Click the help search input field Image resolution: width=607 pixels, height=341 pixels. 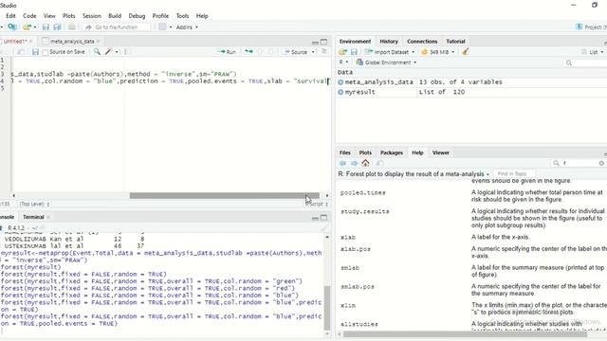(x=579, y=163)
